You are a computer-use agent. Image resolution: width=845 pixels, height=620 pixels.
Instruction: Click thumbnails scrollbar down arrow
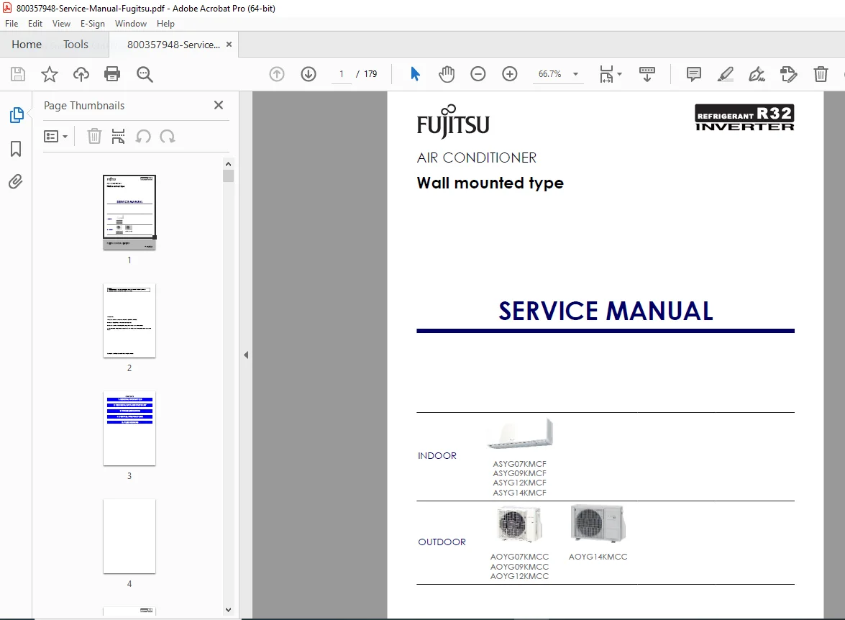tap(229, 610)
